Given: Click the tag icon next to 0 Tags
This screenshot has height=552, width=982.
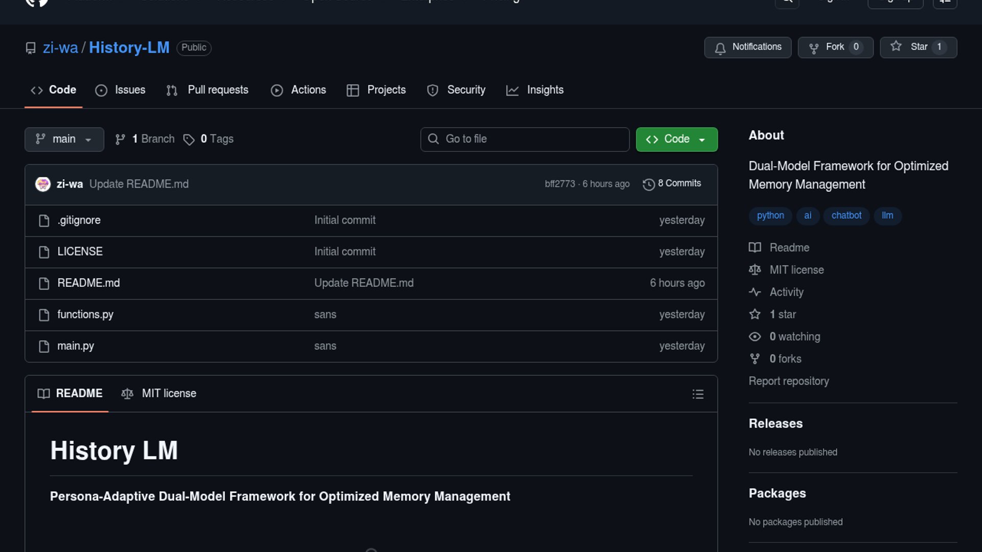Looking at the screenshot, I should tap(189, 140).
